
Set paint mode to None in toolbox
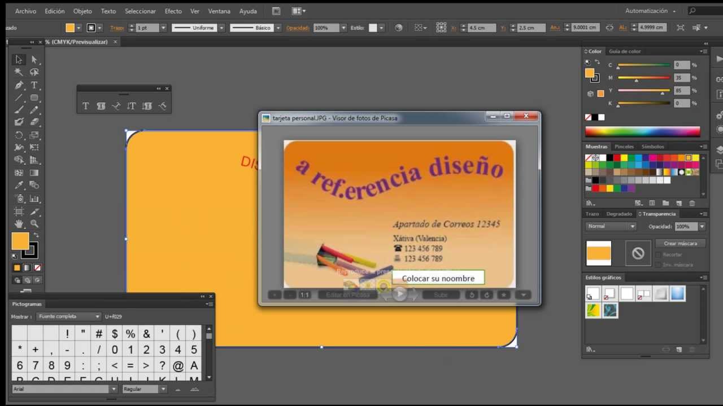[x=37, y=268]
